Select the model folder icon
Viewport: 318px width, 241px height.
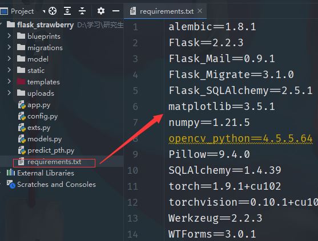(21, 59)
